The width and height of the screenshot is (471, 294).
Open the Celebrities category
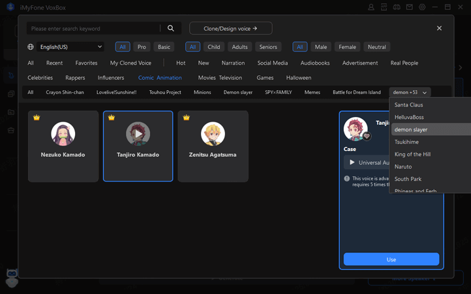click(40, 78)
